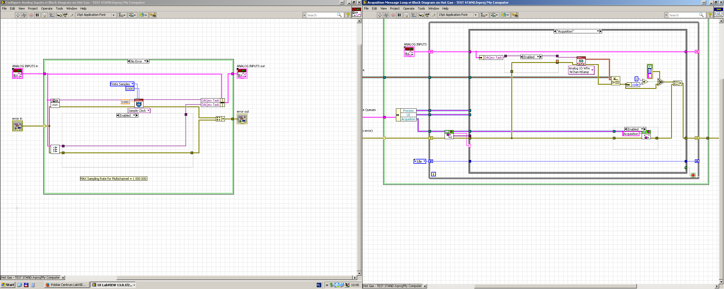Open Window menu in Acquisition Message Loop window
This screenshot has width=724, height=289.
point(434,8)
